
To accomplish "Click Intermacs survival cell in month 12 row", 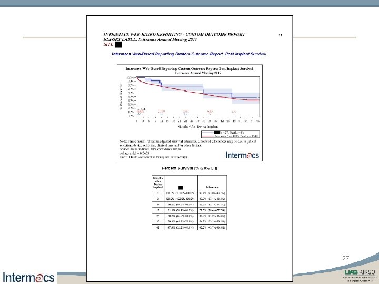I will click(213, 210).
